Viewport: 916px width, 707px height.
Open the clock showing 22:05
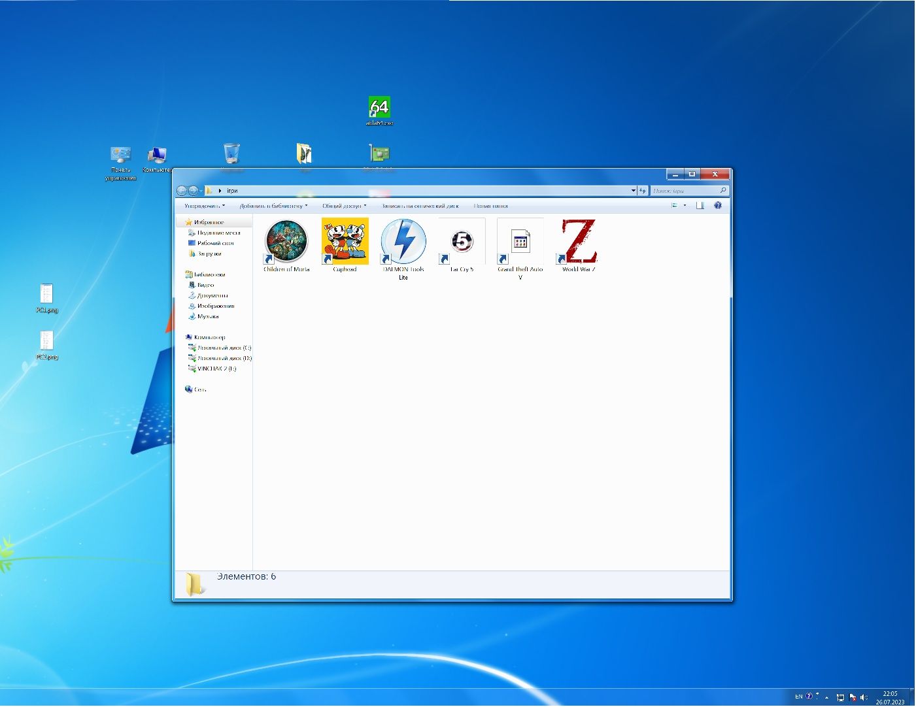890,698
